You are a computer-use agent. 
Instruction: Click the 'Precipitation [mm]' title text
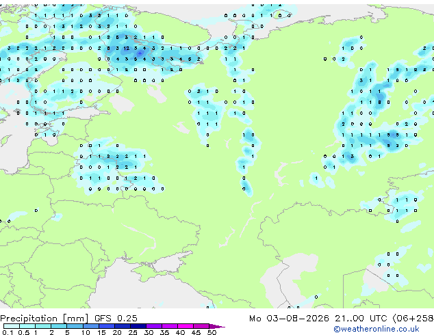44,319
